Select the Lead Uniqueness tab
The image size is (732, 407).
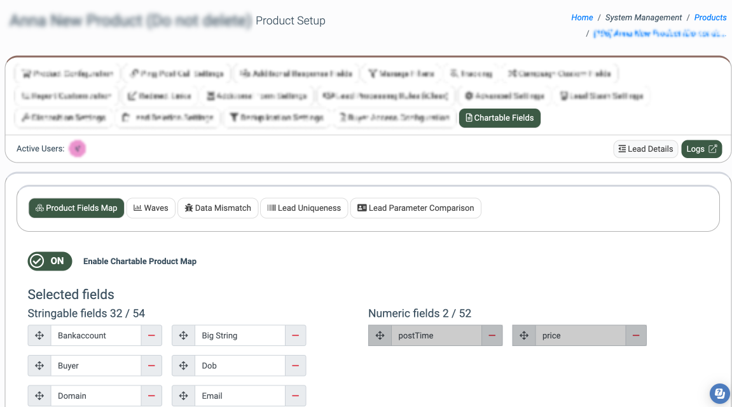click(303, 208)
